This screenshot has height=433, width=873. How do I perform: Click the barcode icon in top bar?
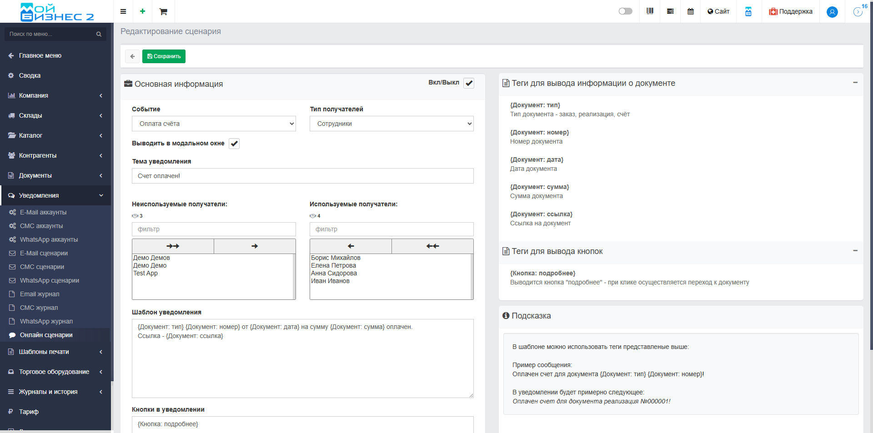[650, 11]
